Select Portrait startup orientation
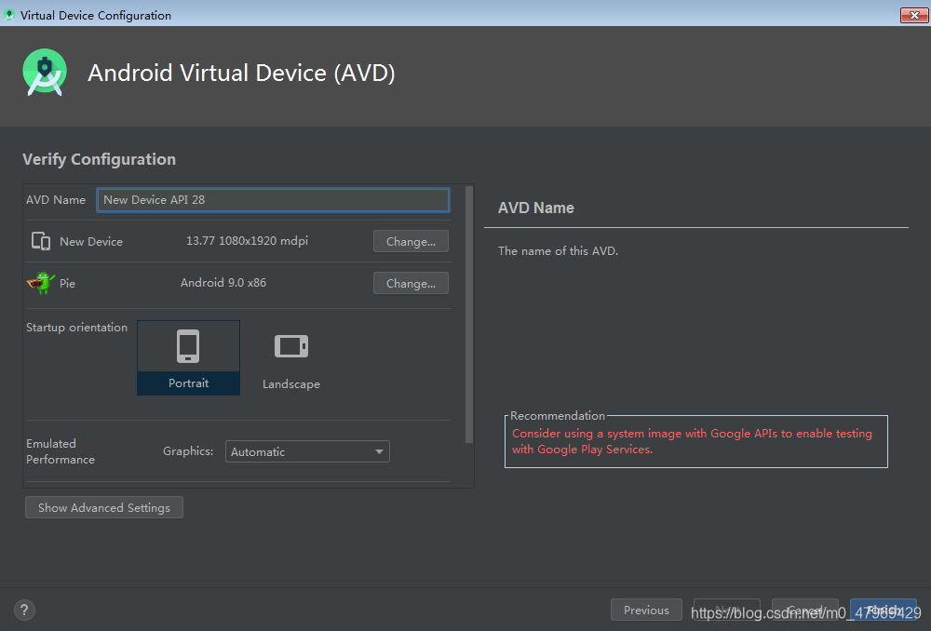 188,358
